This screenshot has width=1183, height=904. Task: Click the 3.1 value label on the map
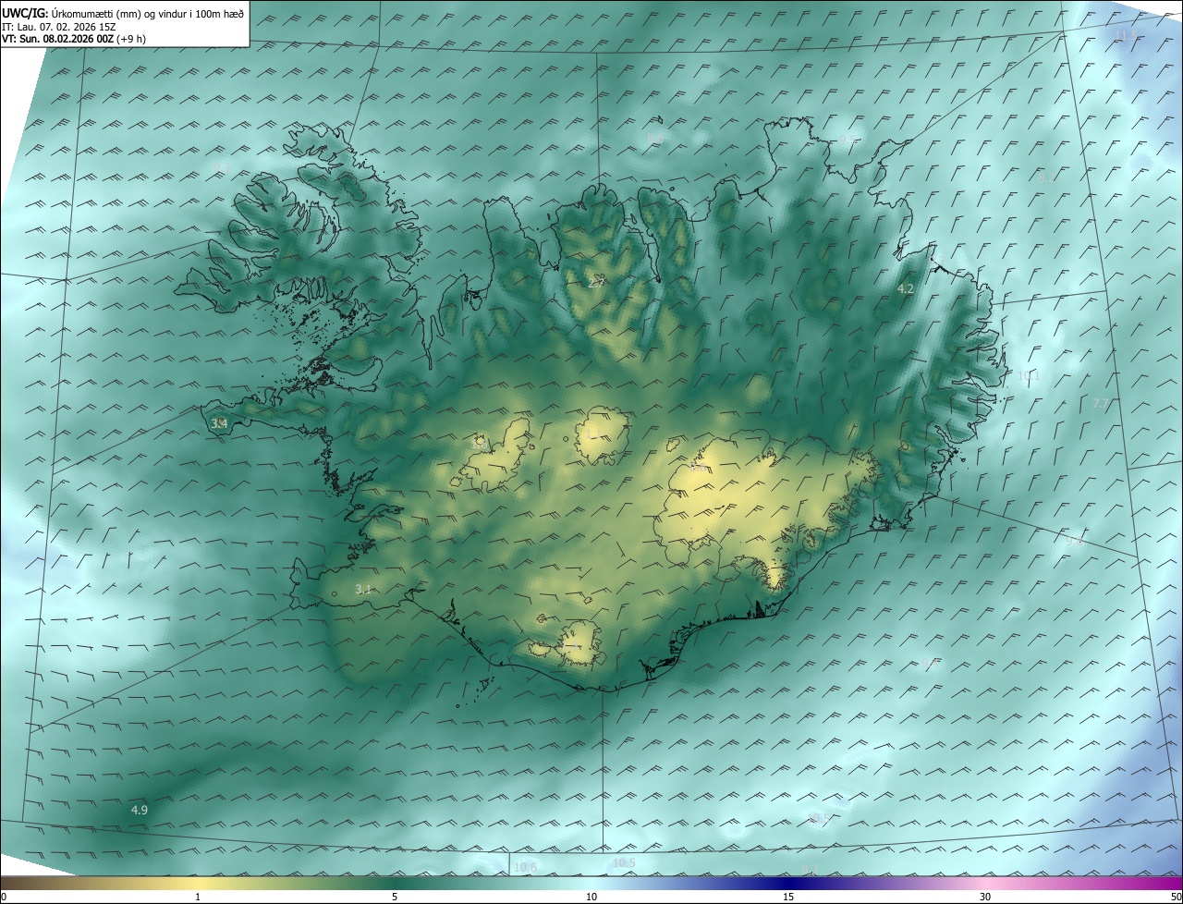click(363, 589)
